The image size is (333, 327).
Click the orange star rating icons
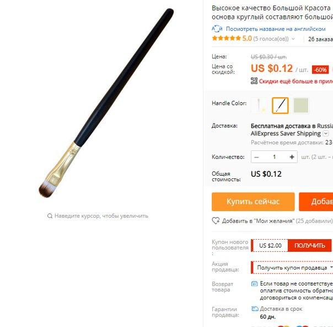226,38
